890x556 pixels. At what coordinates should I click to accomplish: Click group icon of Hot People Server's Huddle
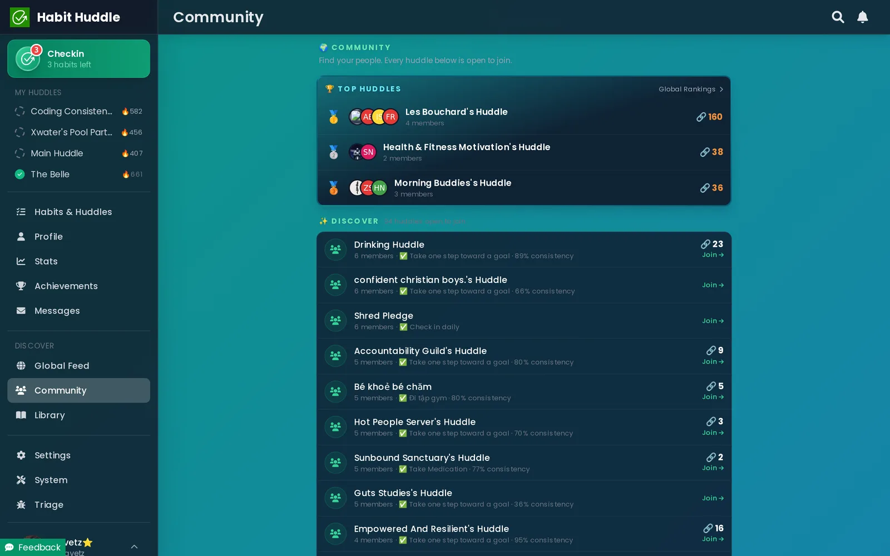click(335, 427)
